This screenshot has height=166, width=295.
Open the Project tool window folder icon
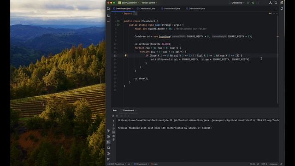click(x=108, y=9)
